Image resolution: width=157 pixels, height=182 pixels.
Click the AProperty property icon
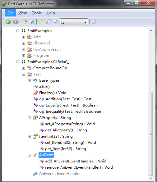click(35, 118)
